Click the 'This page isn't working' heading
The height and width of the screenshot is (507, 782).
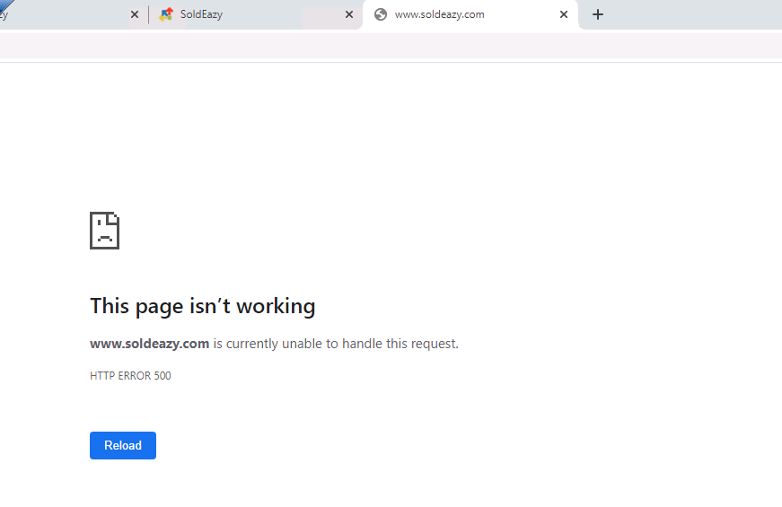coord(203,306)
